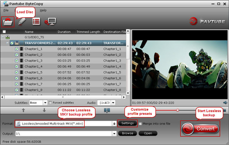Click the MKV format icon in Format field

(18, 124)
